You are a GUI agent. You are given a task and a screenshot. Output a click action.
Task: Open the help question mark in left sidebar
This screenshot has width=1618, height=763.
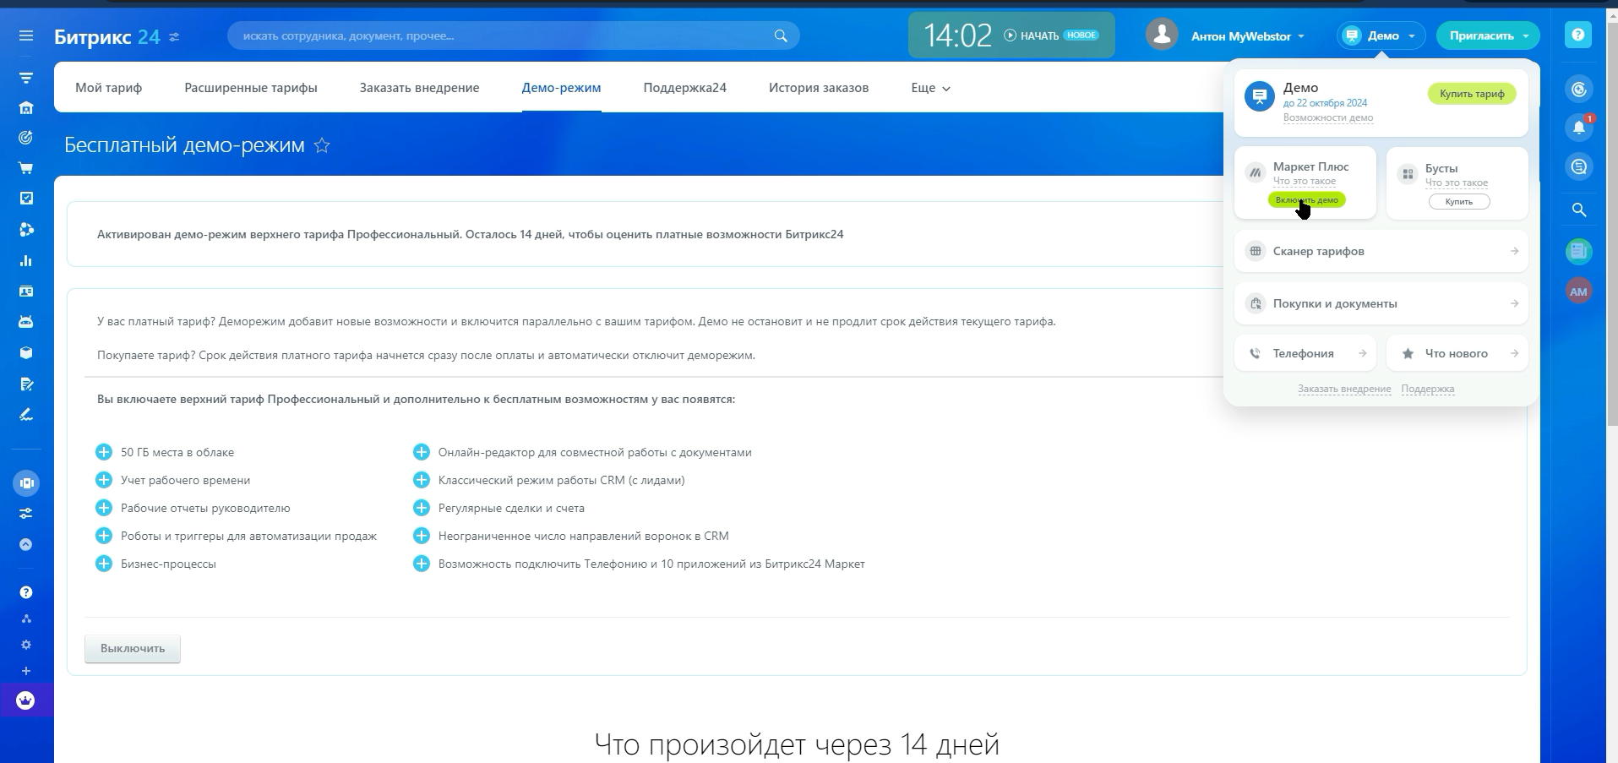click(26, 592)
